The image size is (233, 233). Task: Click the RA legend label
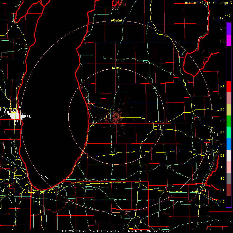click(222, 133)
